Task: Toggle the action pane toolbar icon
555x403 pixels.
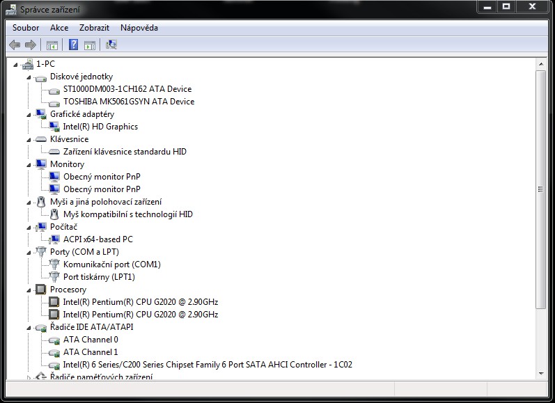Action: tap(90, 45)
